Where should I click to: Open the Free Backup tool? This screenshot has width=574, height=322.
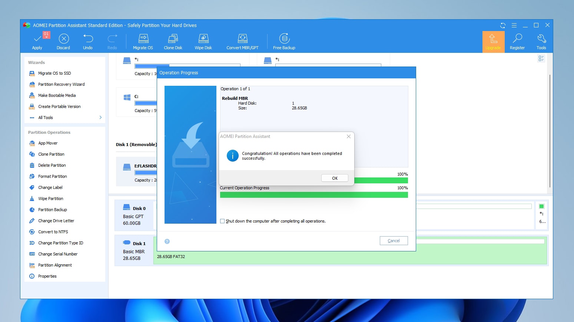point(284,41)
